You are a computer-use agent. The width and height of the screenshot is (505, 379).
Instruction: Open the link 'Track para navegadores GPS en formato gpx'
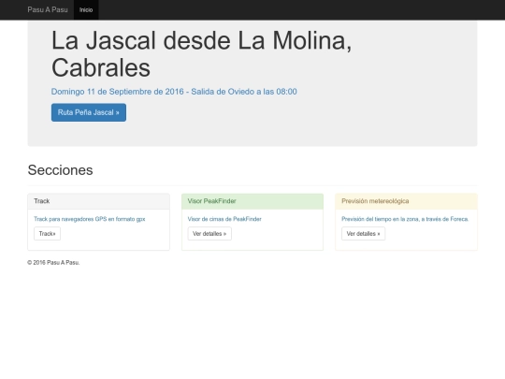tap(90, 219)
